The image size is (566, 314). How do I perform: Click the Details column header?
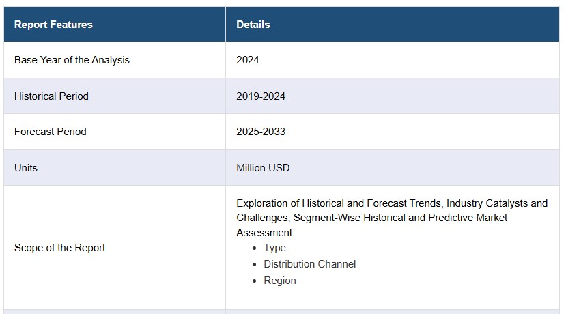253,25
